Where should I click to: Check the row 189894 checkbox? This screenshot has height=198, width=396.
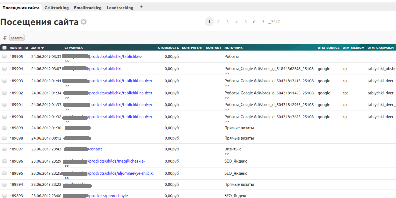click(x=4, y=185)
